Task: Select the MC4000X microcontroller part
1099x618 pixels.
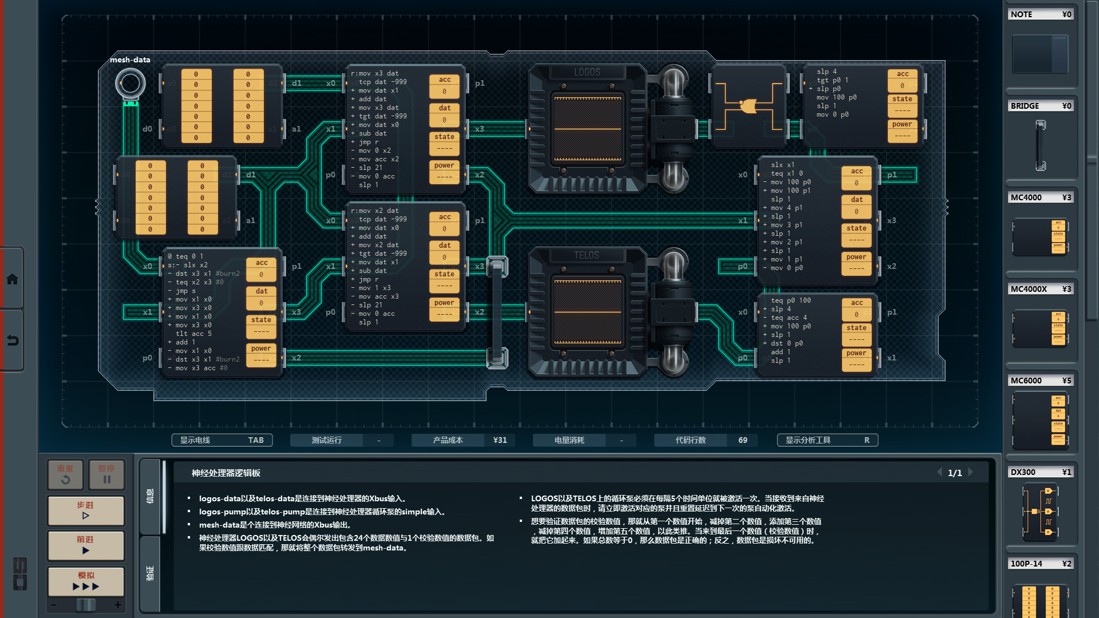Action: coord(1039,328)
